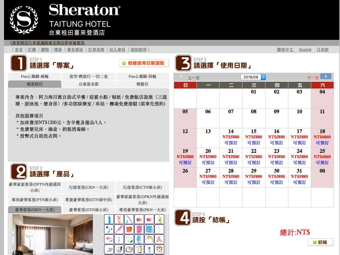Screen dimensions: 340x255
Task: Click the blue shampoo bottle amenity icon
Action: tap(109, 219)
